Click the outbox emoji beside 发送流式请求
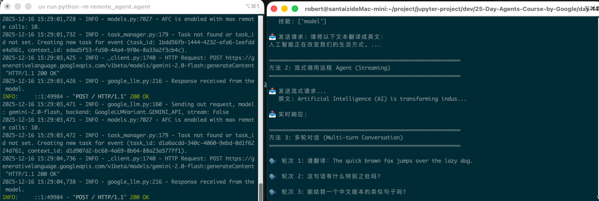This screenshot has width=599, height=201. click(273, 91)
